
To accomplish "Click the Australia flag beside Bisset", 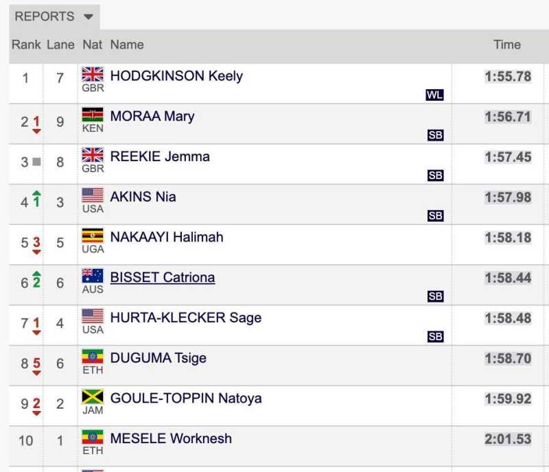I will coord(92,276).
